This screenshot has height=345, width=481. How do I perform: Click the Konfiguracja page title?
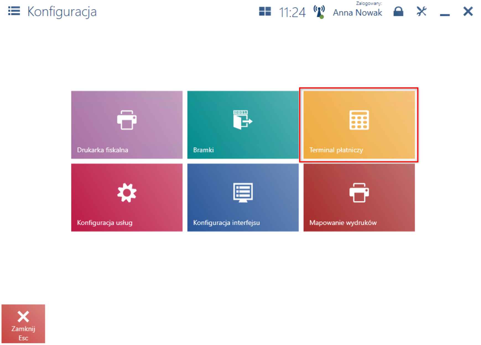(x=62, y=12)
